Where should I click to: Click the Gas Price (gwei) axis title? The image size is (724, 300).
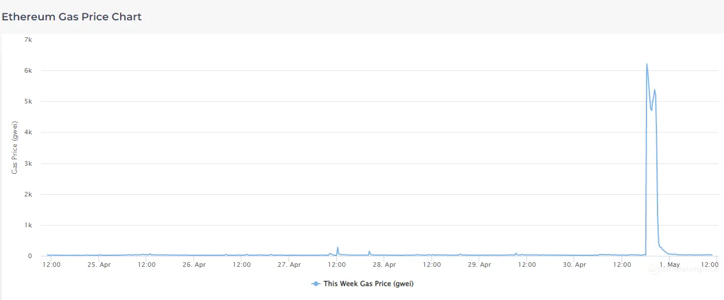tap(15, 148)
